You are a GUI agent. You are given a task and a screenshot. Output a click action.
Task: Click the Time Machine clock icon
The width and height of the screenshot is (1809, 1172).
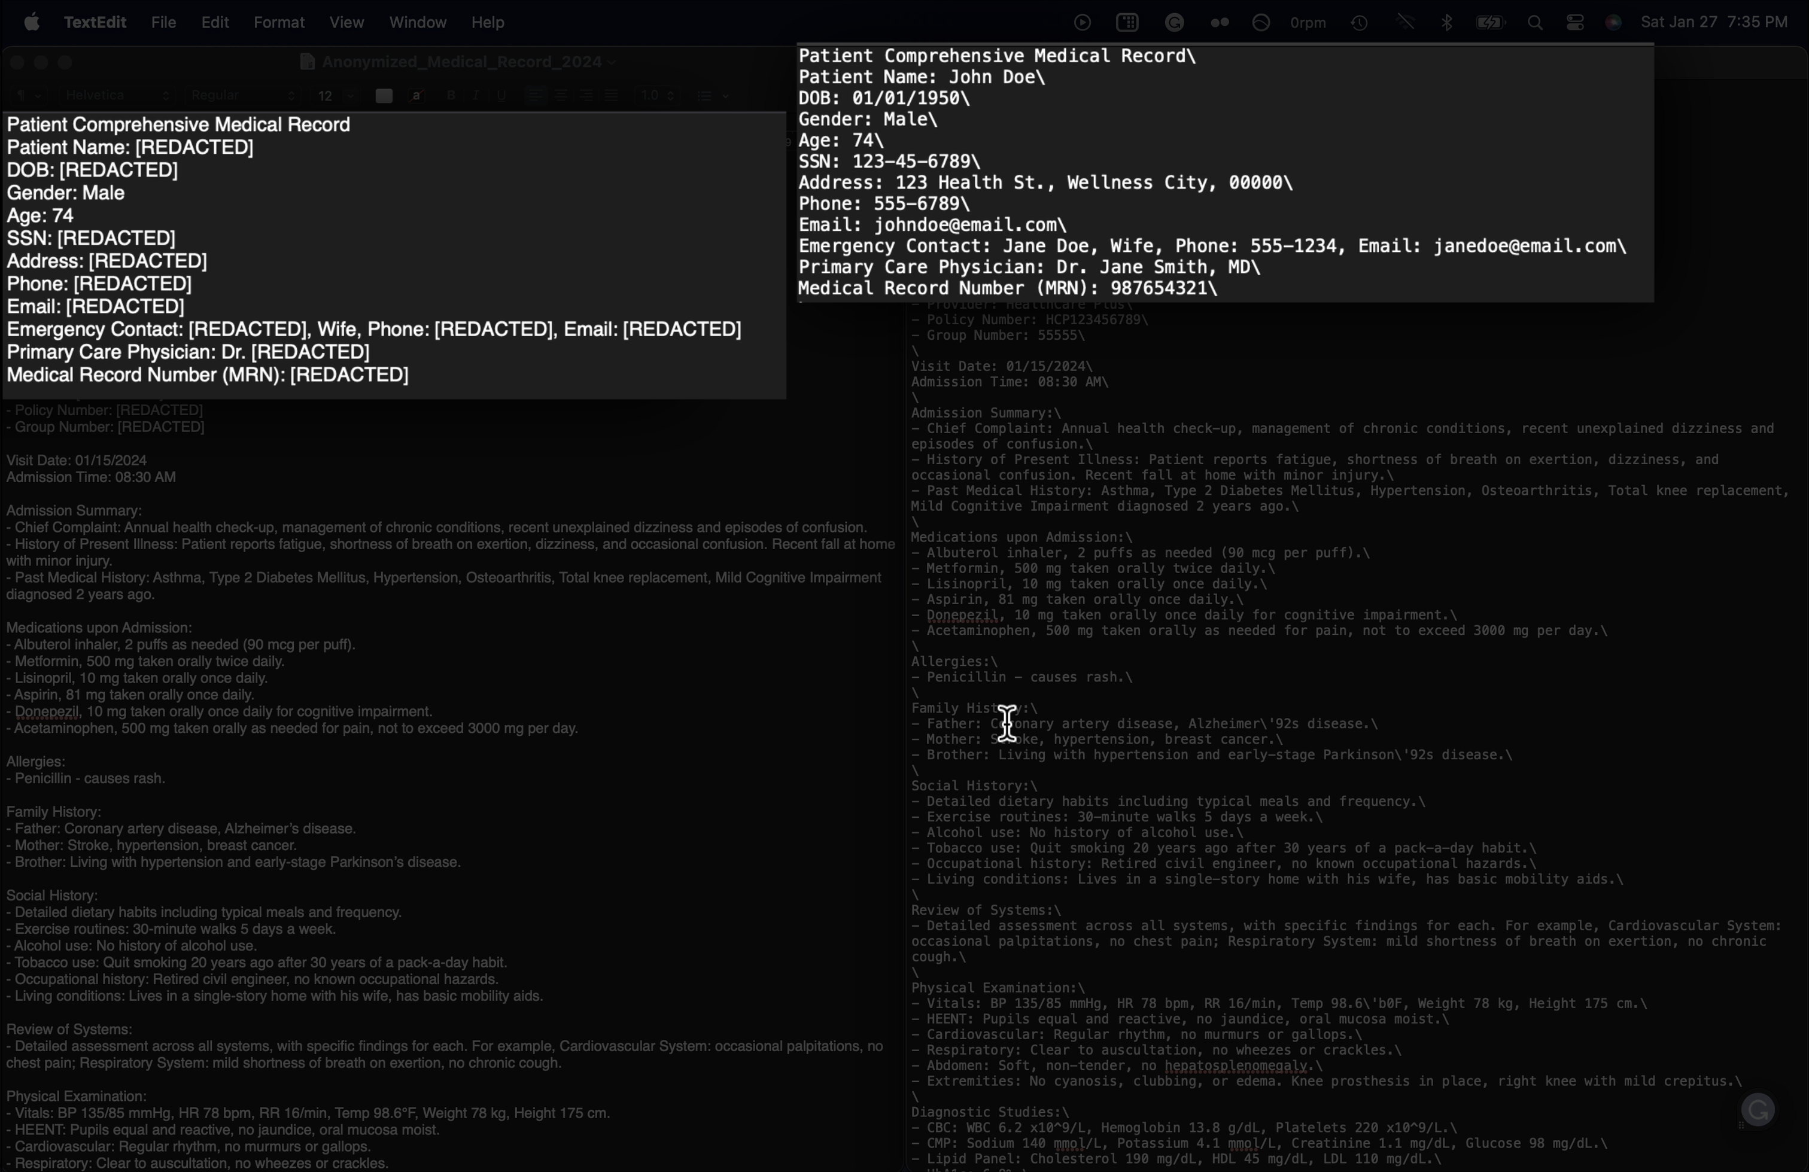pyautogui.click(x=1360, y=23)
